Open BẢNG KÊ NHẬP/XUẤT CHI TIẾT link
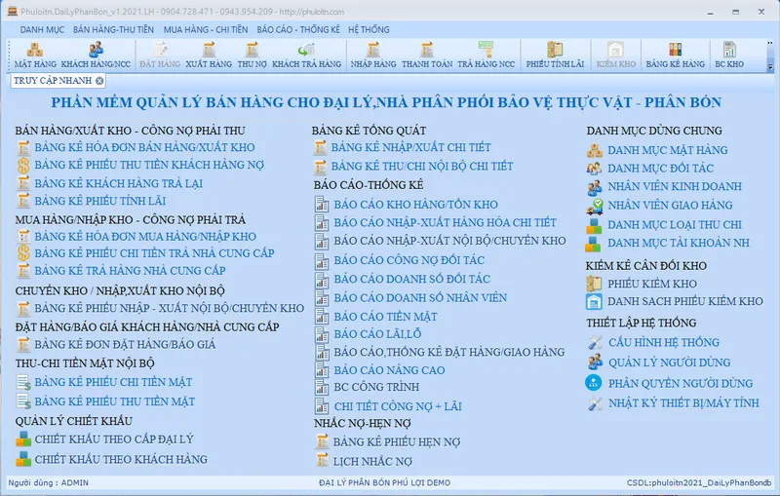 [x=410, y=147]
